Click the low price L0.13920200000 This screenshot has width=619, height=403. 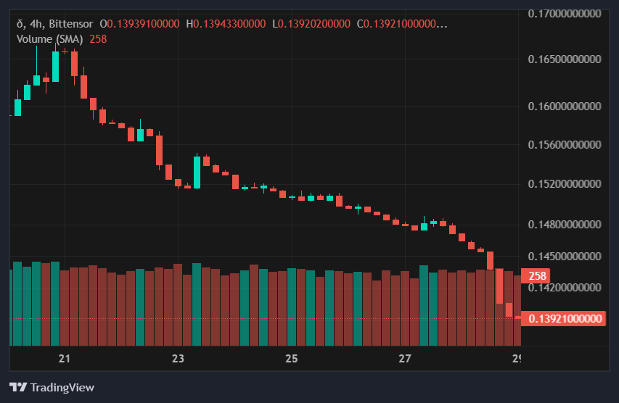tap(311, 24)
